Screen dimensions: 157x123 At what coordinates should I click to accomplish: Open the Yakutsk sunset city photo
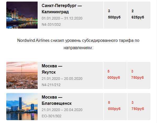pyautogui.click(x=22, y=75)
